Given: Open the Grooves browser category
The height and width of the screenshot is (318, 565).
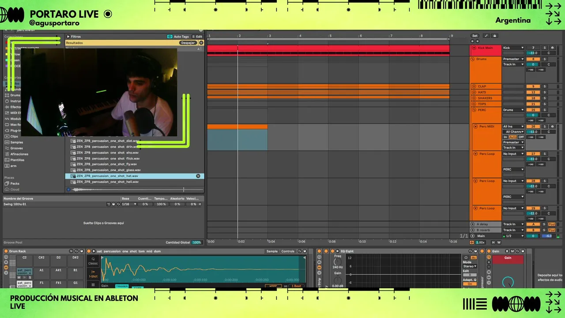Looking at the screenshot, I should pyautogui.click(x=16, y=148).
